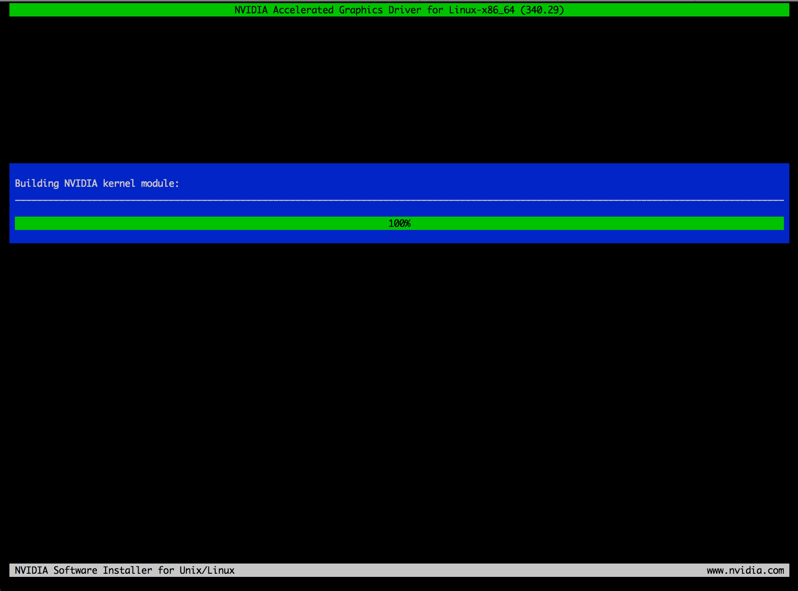Click the word "kernel" in the dialog heading

coord(119,183)
